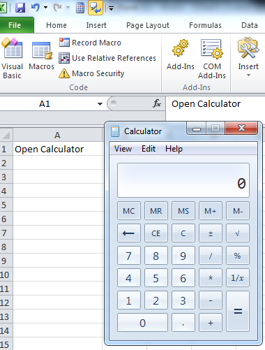Image resolution: width=265 pixels, height=350 pixels.
Task: Click M- memory subtract button
Action: tap(238, 211)
